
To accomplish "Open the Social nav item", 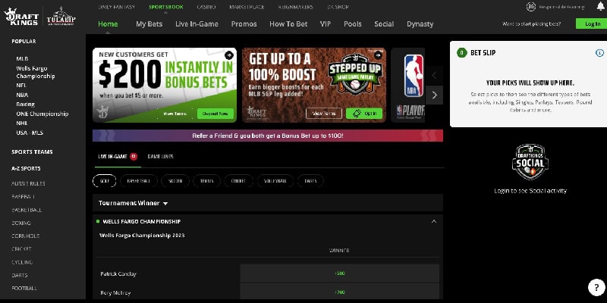I will pos(384,24).
